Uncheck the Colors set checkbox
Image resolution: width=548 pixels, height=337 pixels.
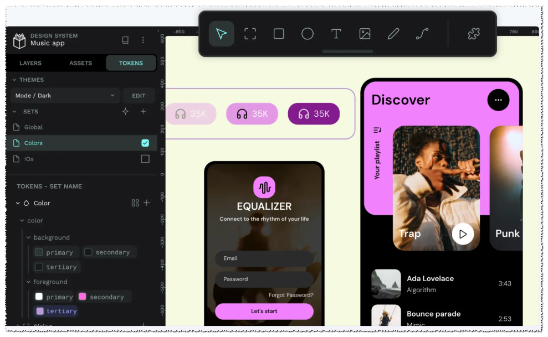click(145, 143)
